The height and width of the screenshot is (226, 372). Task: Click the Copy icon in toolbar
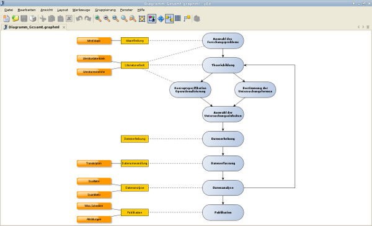click(x=51, y=19)
